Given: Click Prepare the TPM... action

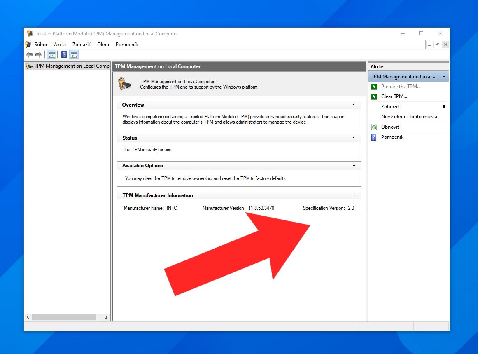Looking at the screenshot, I should pos(401,87).
